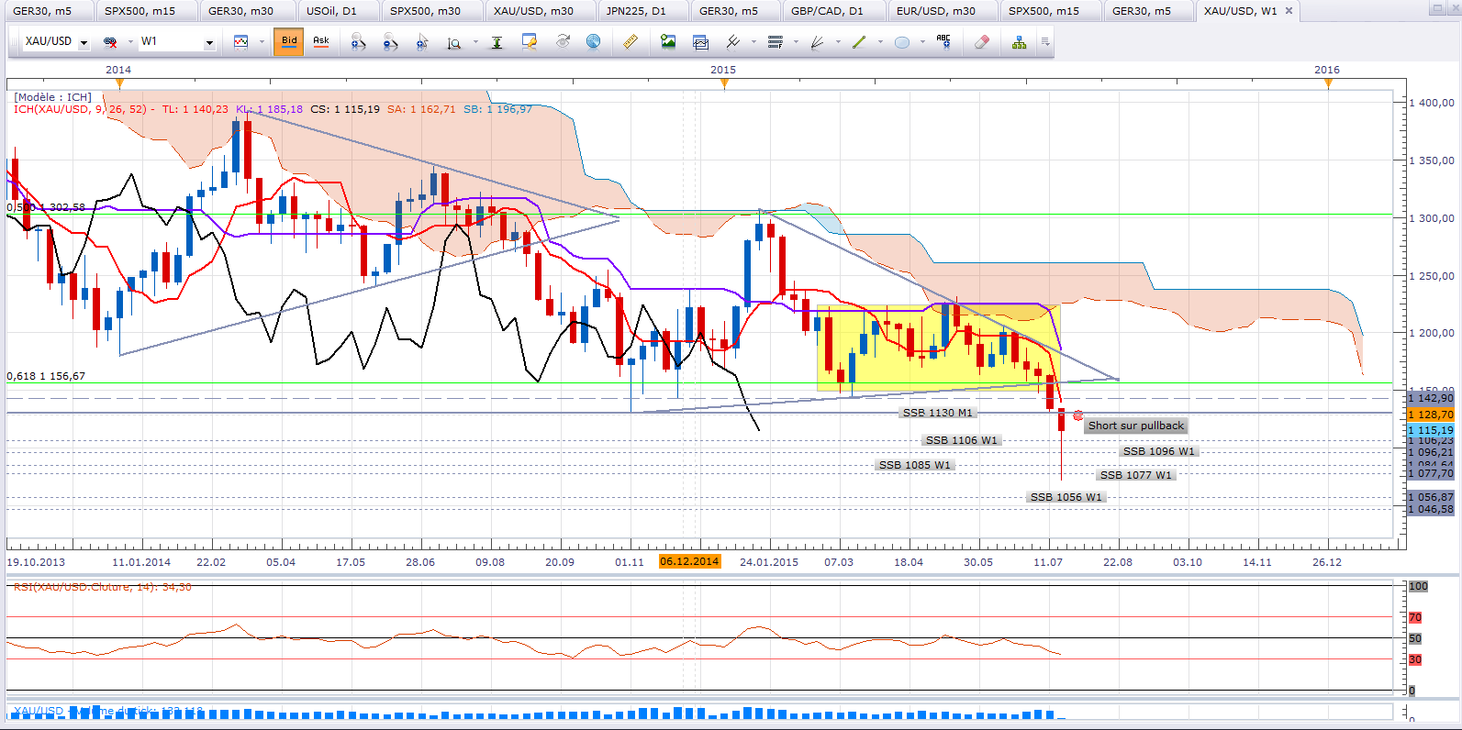Close the XAU/USD, W1 tab
1462x730 pixels.
(x=1289, y=11)
